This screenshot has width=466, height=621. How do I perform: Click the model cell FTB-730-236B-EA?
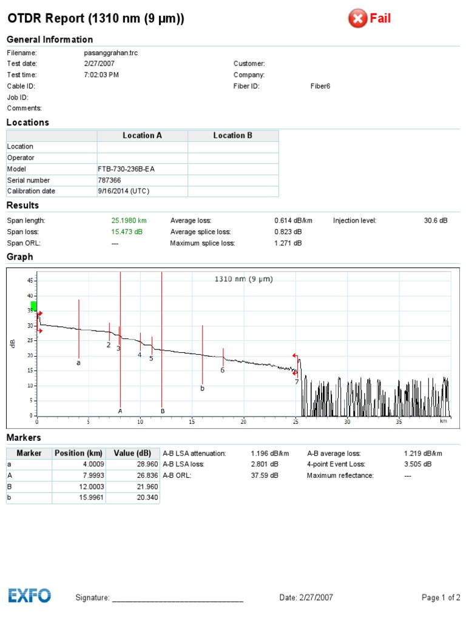126,169
